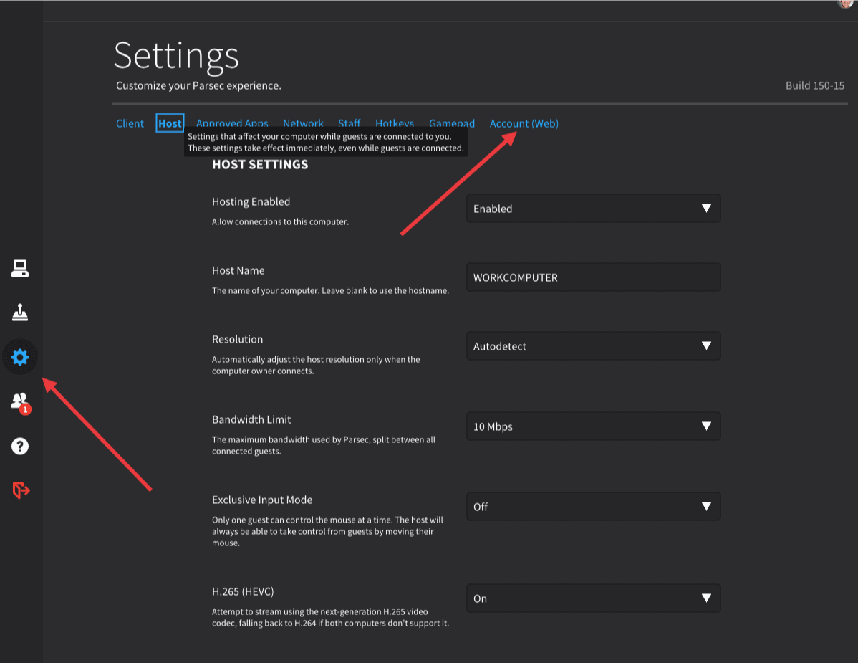Click the Host Name text field

593,277
